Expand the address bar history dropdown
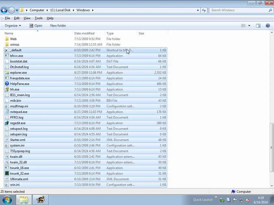This screenshot has width=274, height=205. pos(198,10)
